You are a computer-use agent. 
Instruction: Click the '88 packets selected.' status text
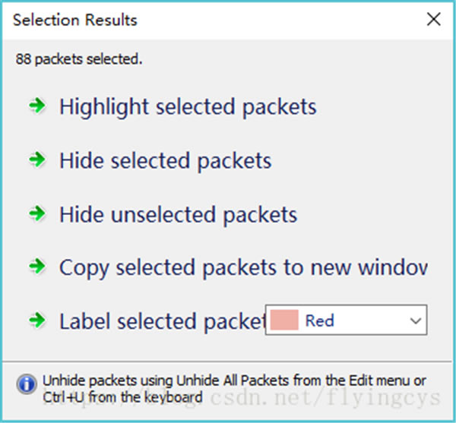click(x=79, y=59)
